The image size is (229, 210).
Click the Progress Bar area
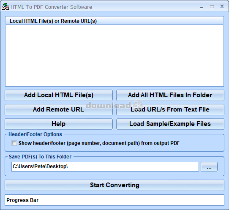pos(114,200)
